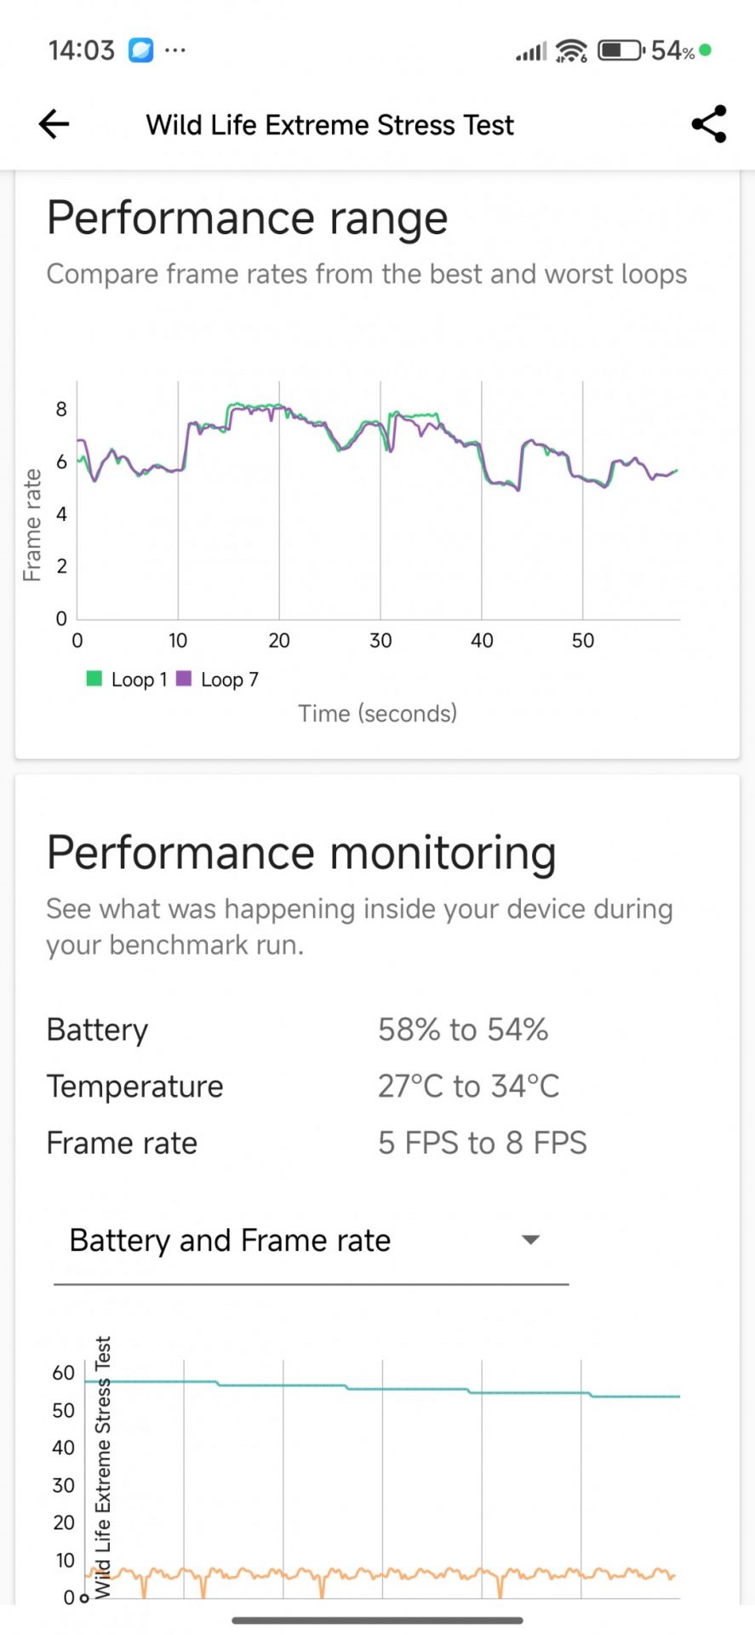Expand chart selector using the dropdown arrow

(x=530, y=1240)
